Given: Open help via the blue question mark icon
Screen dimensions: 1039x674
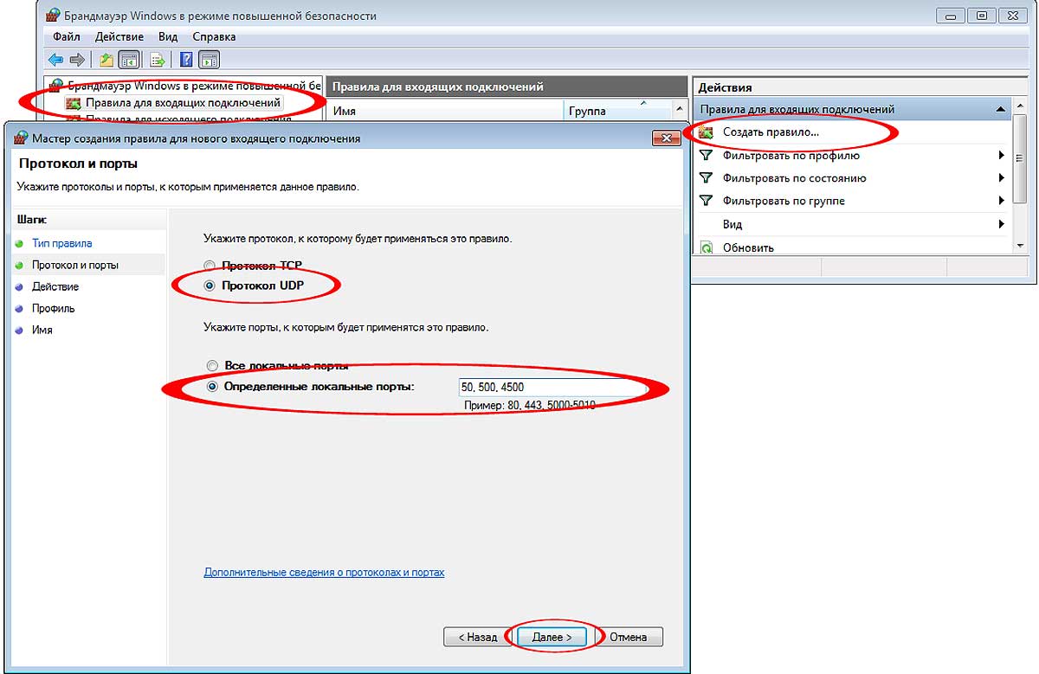Looking at the screenshot, I should pyautogui.click(x=186, y=60).
